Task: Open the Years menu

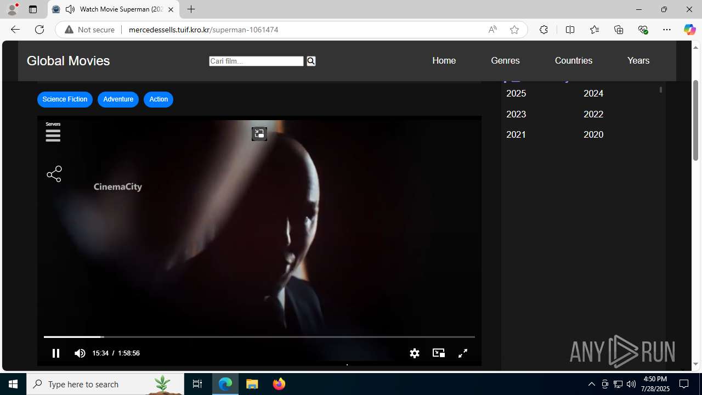Action: click(x=638, y=60)
